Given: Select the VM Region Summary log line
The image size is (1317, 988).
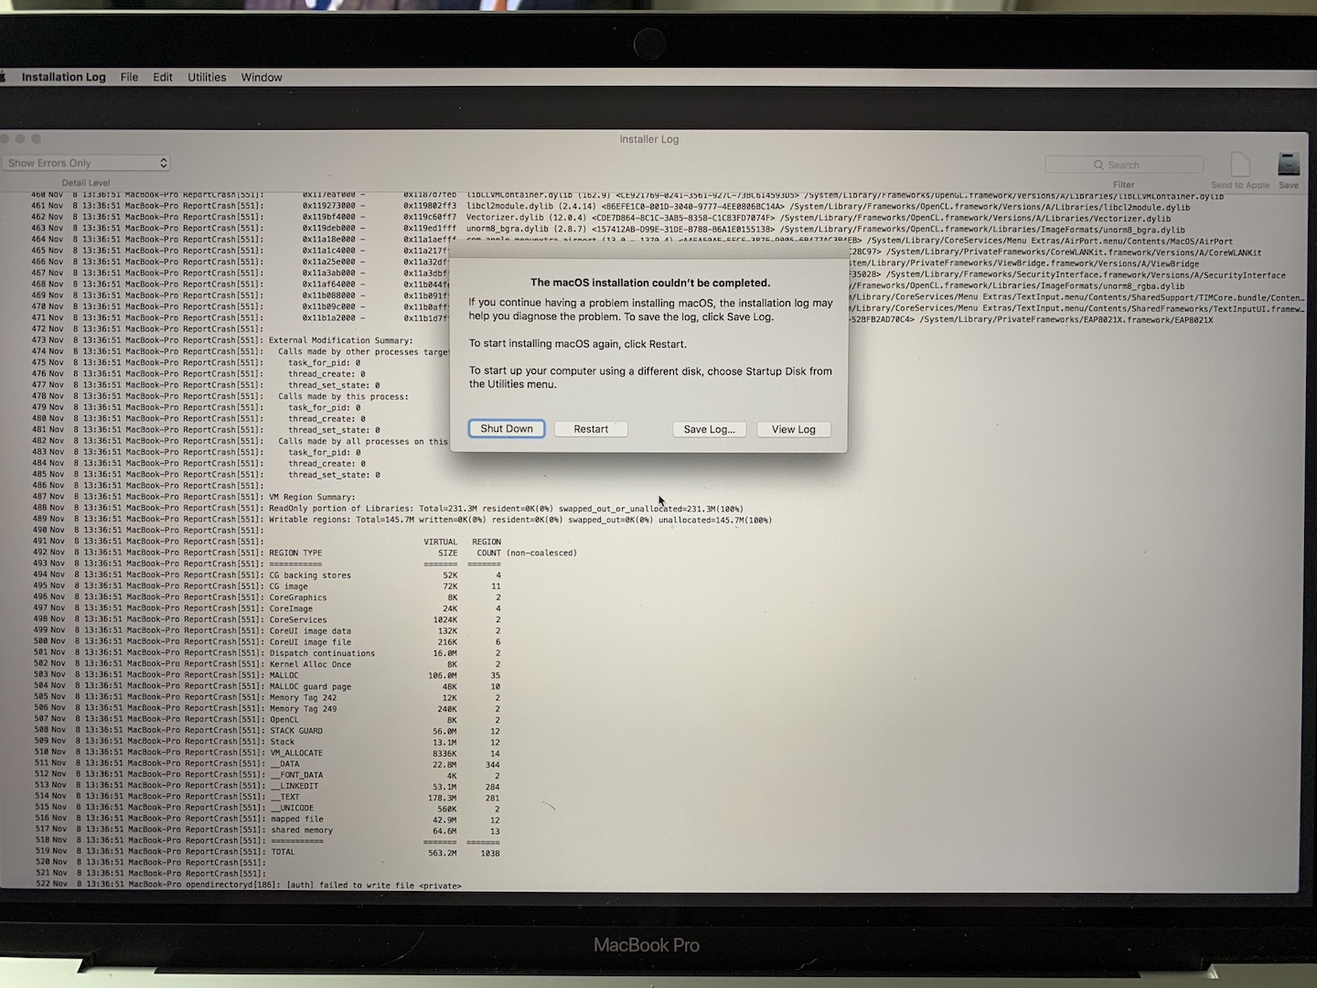Looking at the screenshot, I should [x=194, y=497].
